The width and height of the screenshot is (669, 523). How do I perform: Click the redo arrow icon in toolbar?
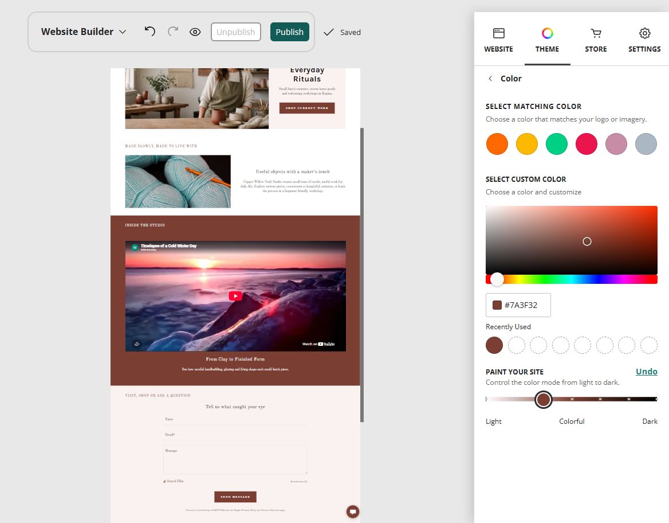pos(173,31)
